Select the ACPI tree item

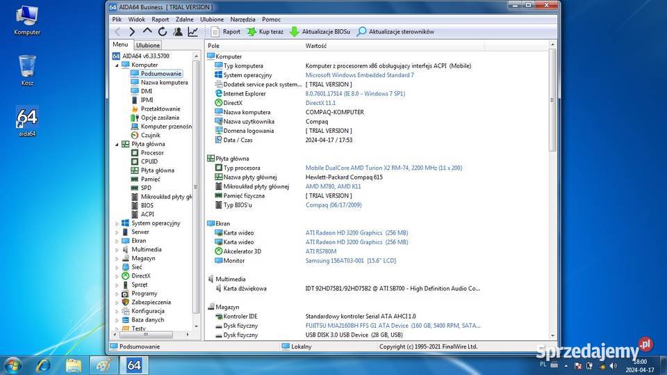point(147,214)
